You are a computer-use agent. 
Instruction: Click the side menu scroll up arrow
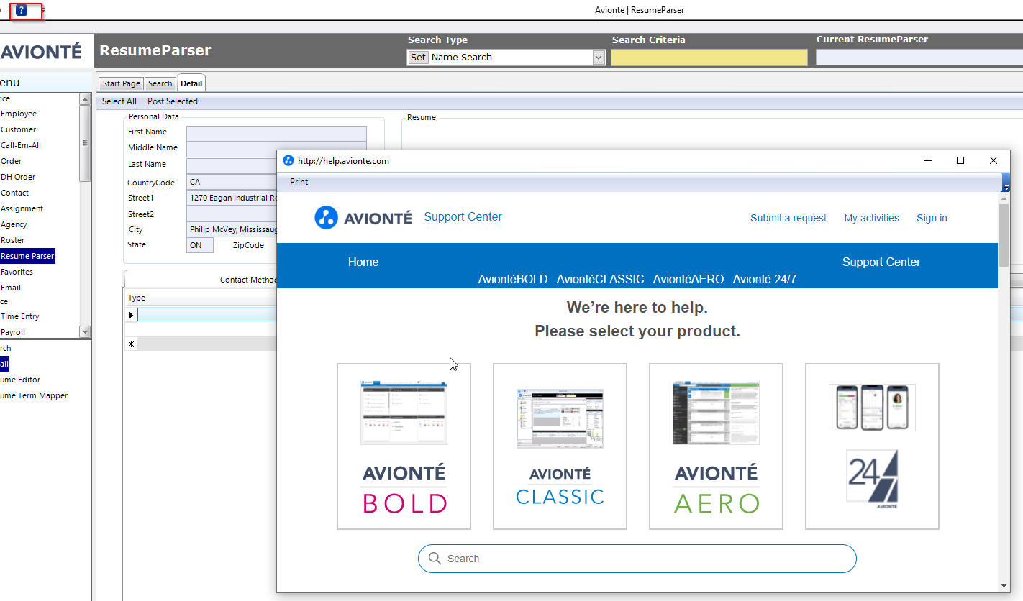point(85,99)
